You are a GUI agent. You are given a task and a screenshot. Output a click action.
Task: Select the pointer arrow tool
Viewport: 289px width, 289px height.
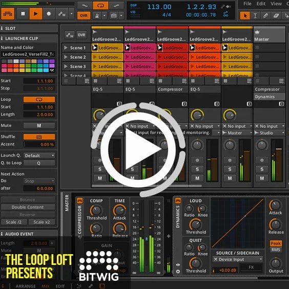click(x=245, y=16)
